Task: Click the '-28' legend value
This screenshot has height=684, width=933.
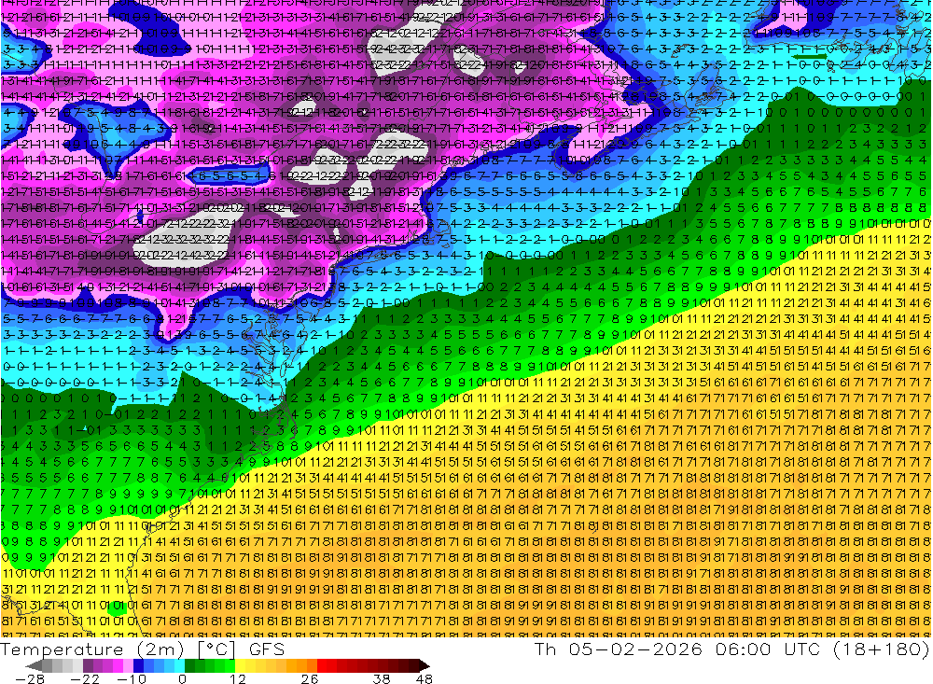Action: click(x=30, y=678)
